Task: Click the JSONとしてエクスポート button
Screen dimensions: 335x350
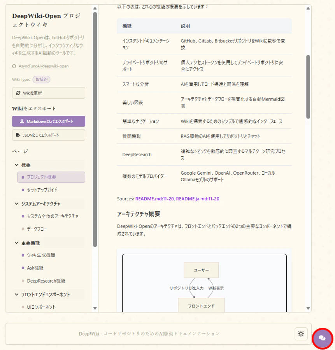Action: pos(49,135)
